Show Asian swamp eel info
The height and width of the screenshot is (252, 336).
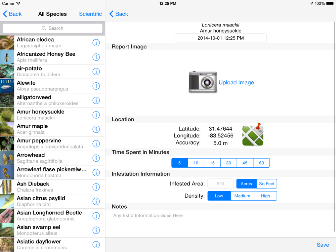pos(96,230)
